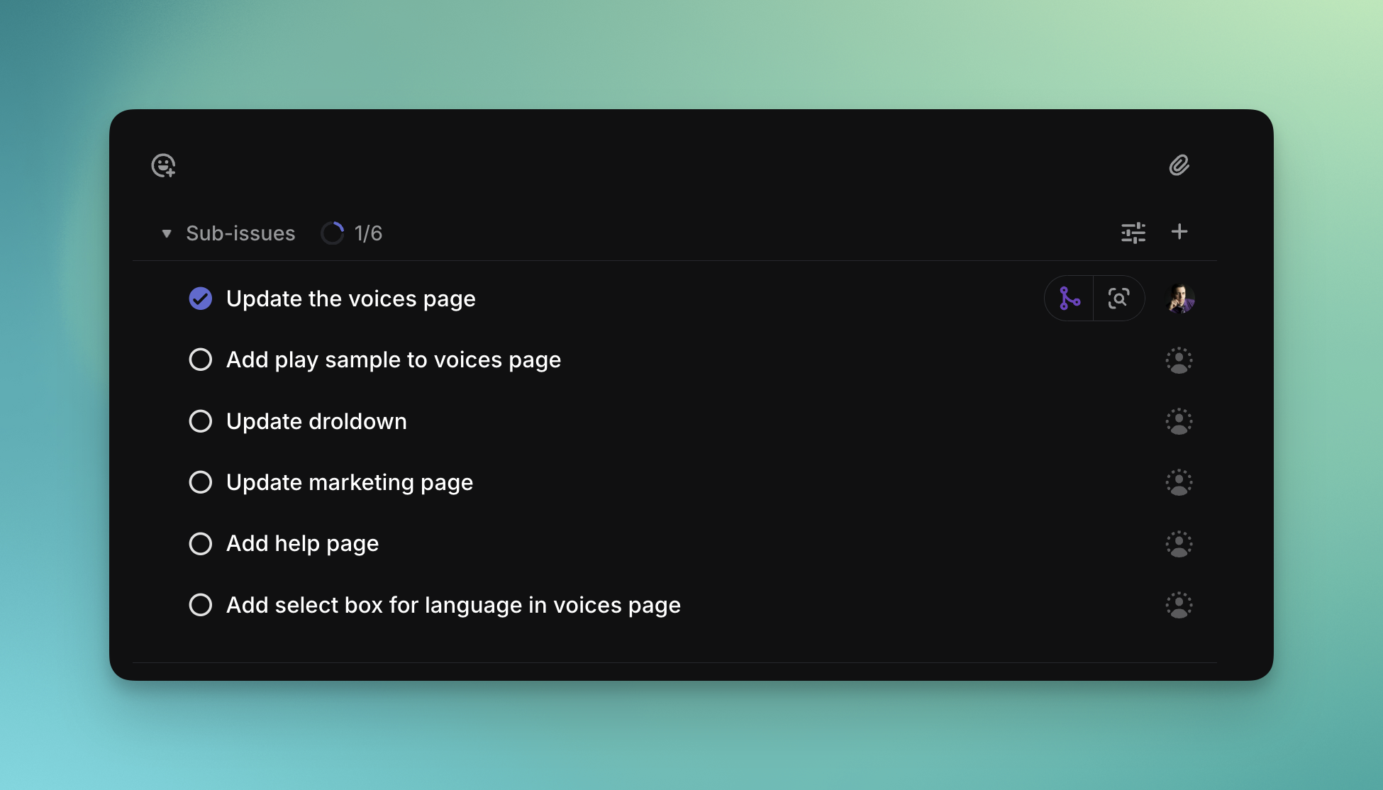Click the 1/6 progress indicator circle
Image resolution: width=1383 pixels, height=790 pixels.
pos(333,232)
